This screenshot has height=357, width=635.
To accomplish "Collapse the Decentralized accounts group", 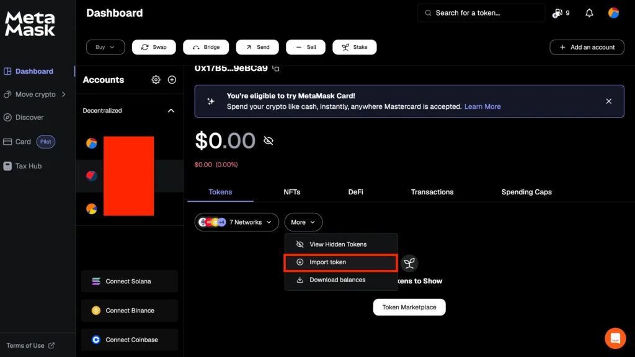I will pos(171,111).
